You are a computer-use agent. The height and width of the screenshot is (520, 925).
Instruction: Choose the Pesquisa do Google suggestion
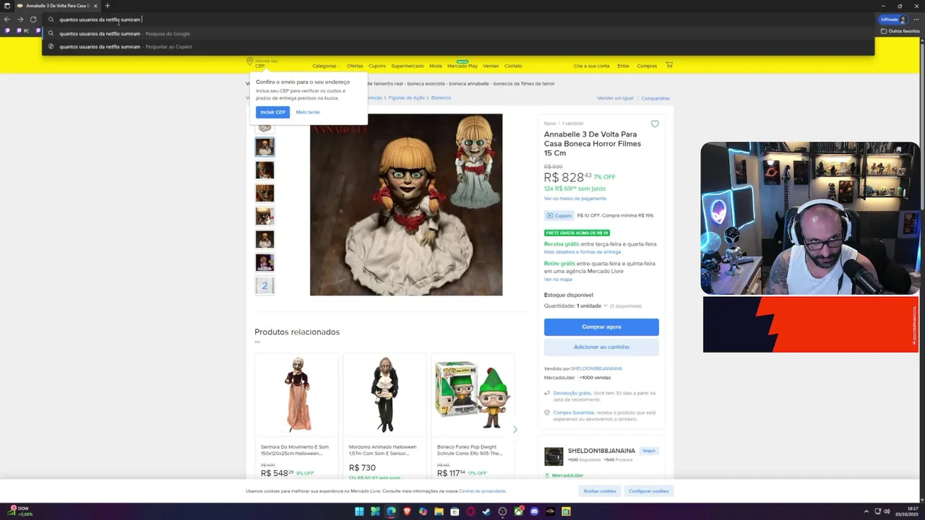click(458, 33)
